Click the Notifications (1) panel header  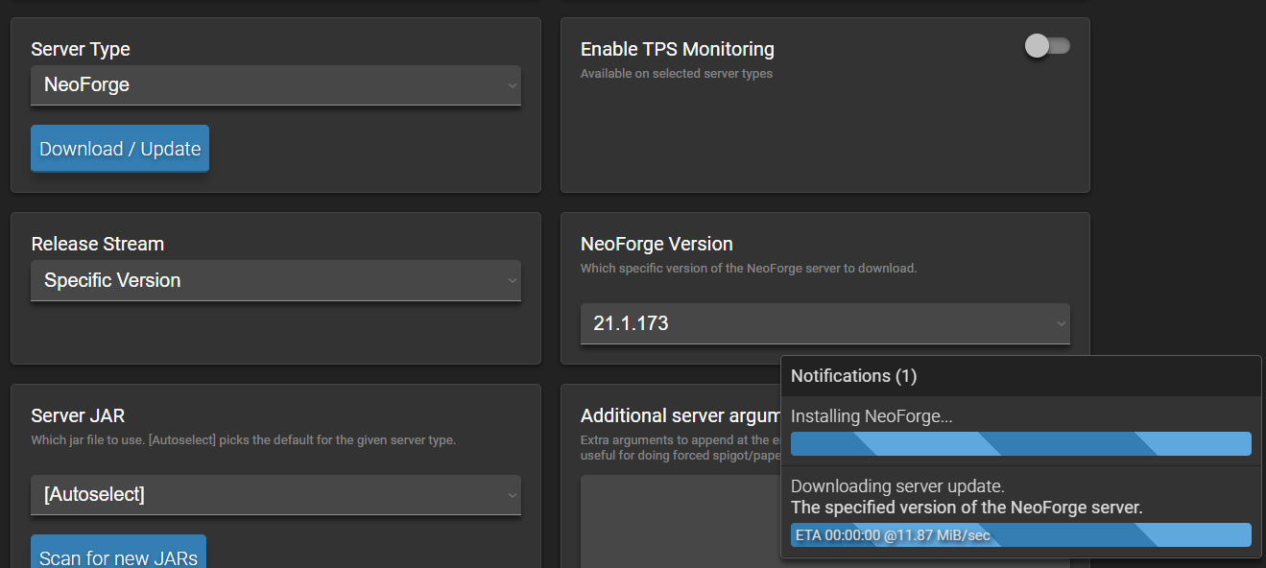pyautogui.click(x=1021, y=376)
